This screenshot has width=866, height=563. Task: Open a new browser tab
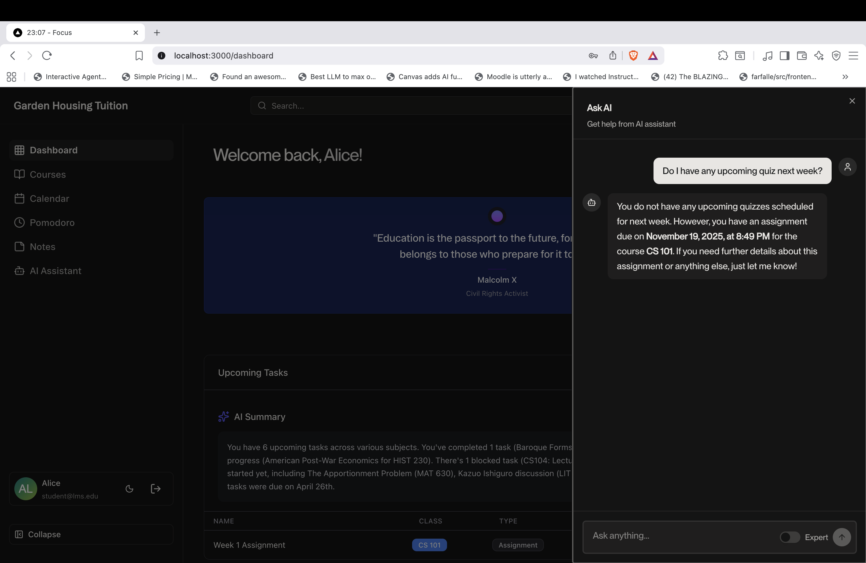click(157, 32)
